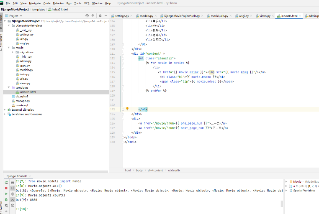The image size is (319, 214).
Task: Toggle soft-wrap in the Django Console
Action: (x=13, y=182)
